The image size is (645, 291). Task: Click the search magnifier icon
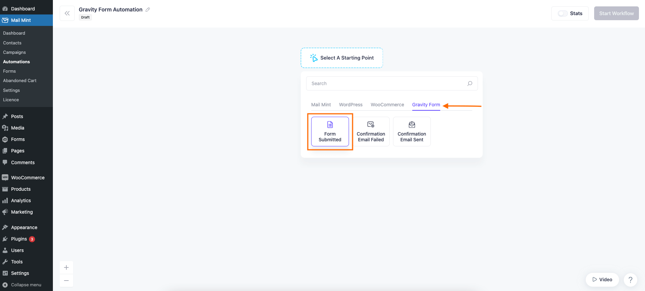470,83
